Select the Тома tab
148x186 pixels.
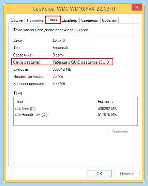pyautogui.click(x=53, y=20)
